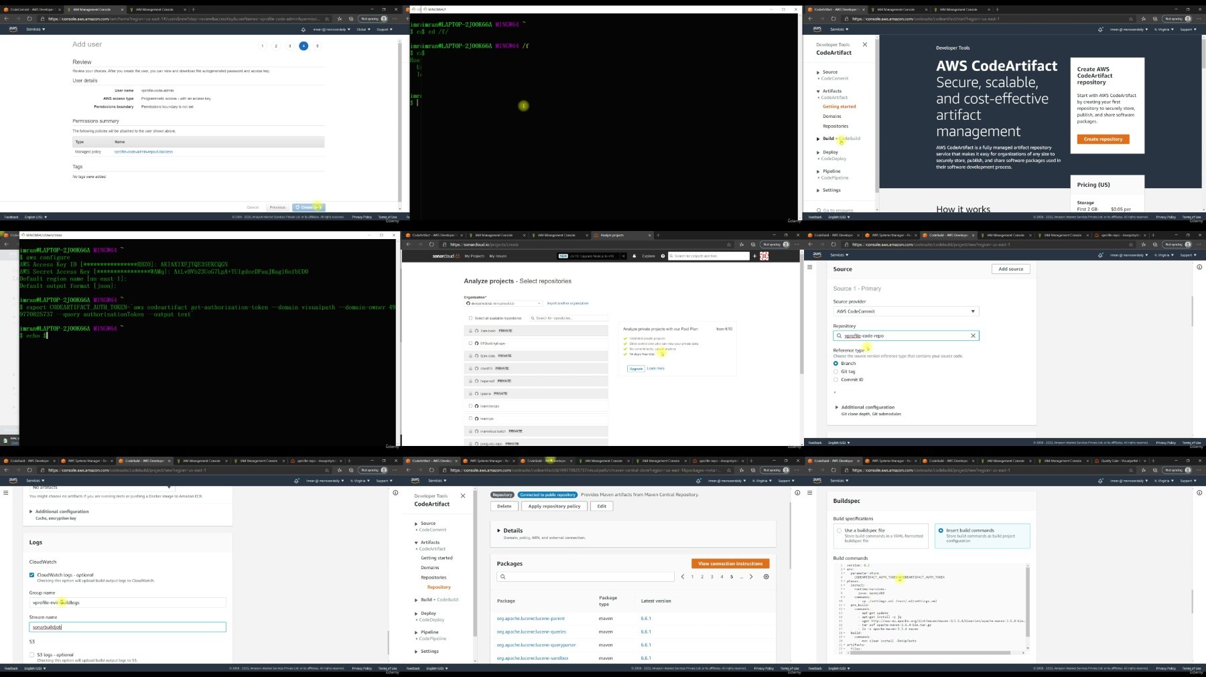
Task: Open notifications bell above the CodeArtifact landing page
Action: coord(1100,29)
